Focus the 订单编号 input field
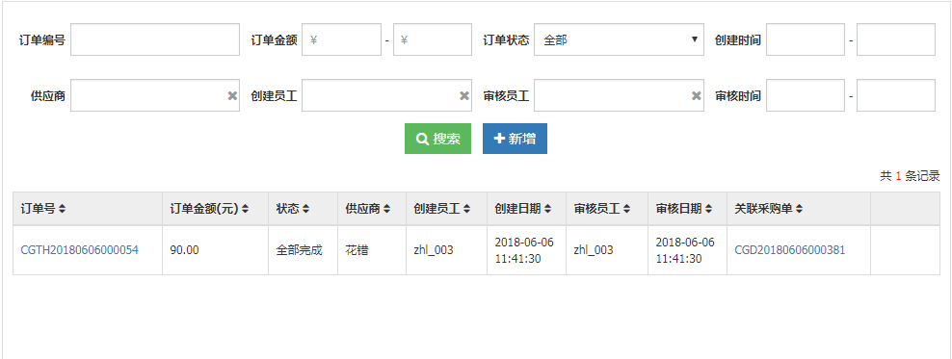The width and height of the screenshot is (952, 359). pyautogui.click(x=155, y=39)
